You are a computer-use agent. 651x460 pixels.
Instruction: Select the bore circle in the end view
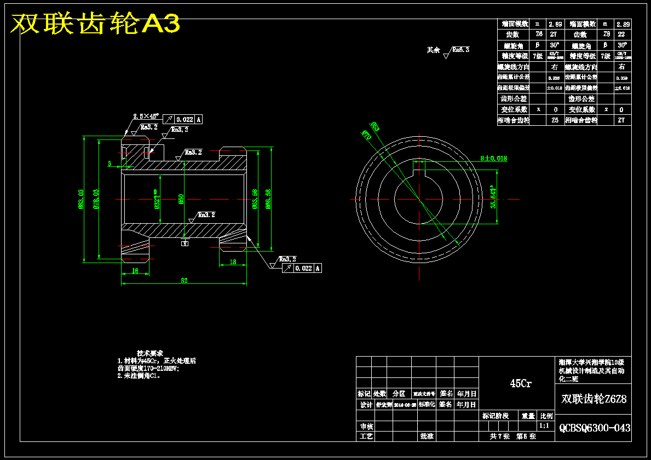[x=419, y=199]
